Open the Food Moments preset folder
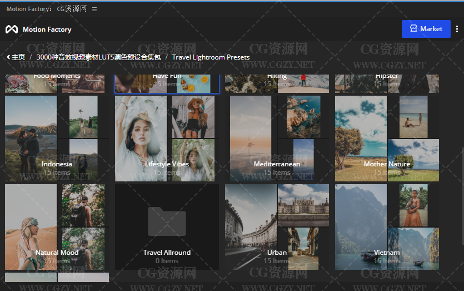Screen dimensions: 464x291 (57, 84)
